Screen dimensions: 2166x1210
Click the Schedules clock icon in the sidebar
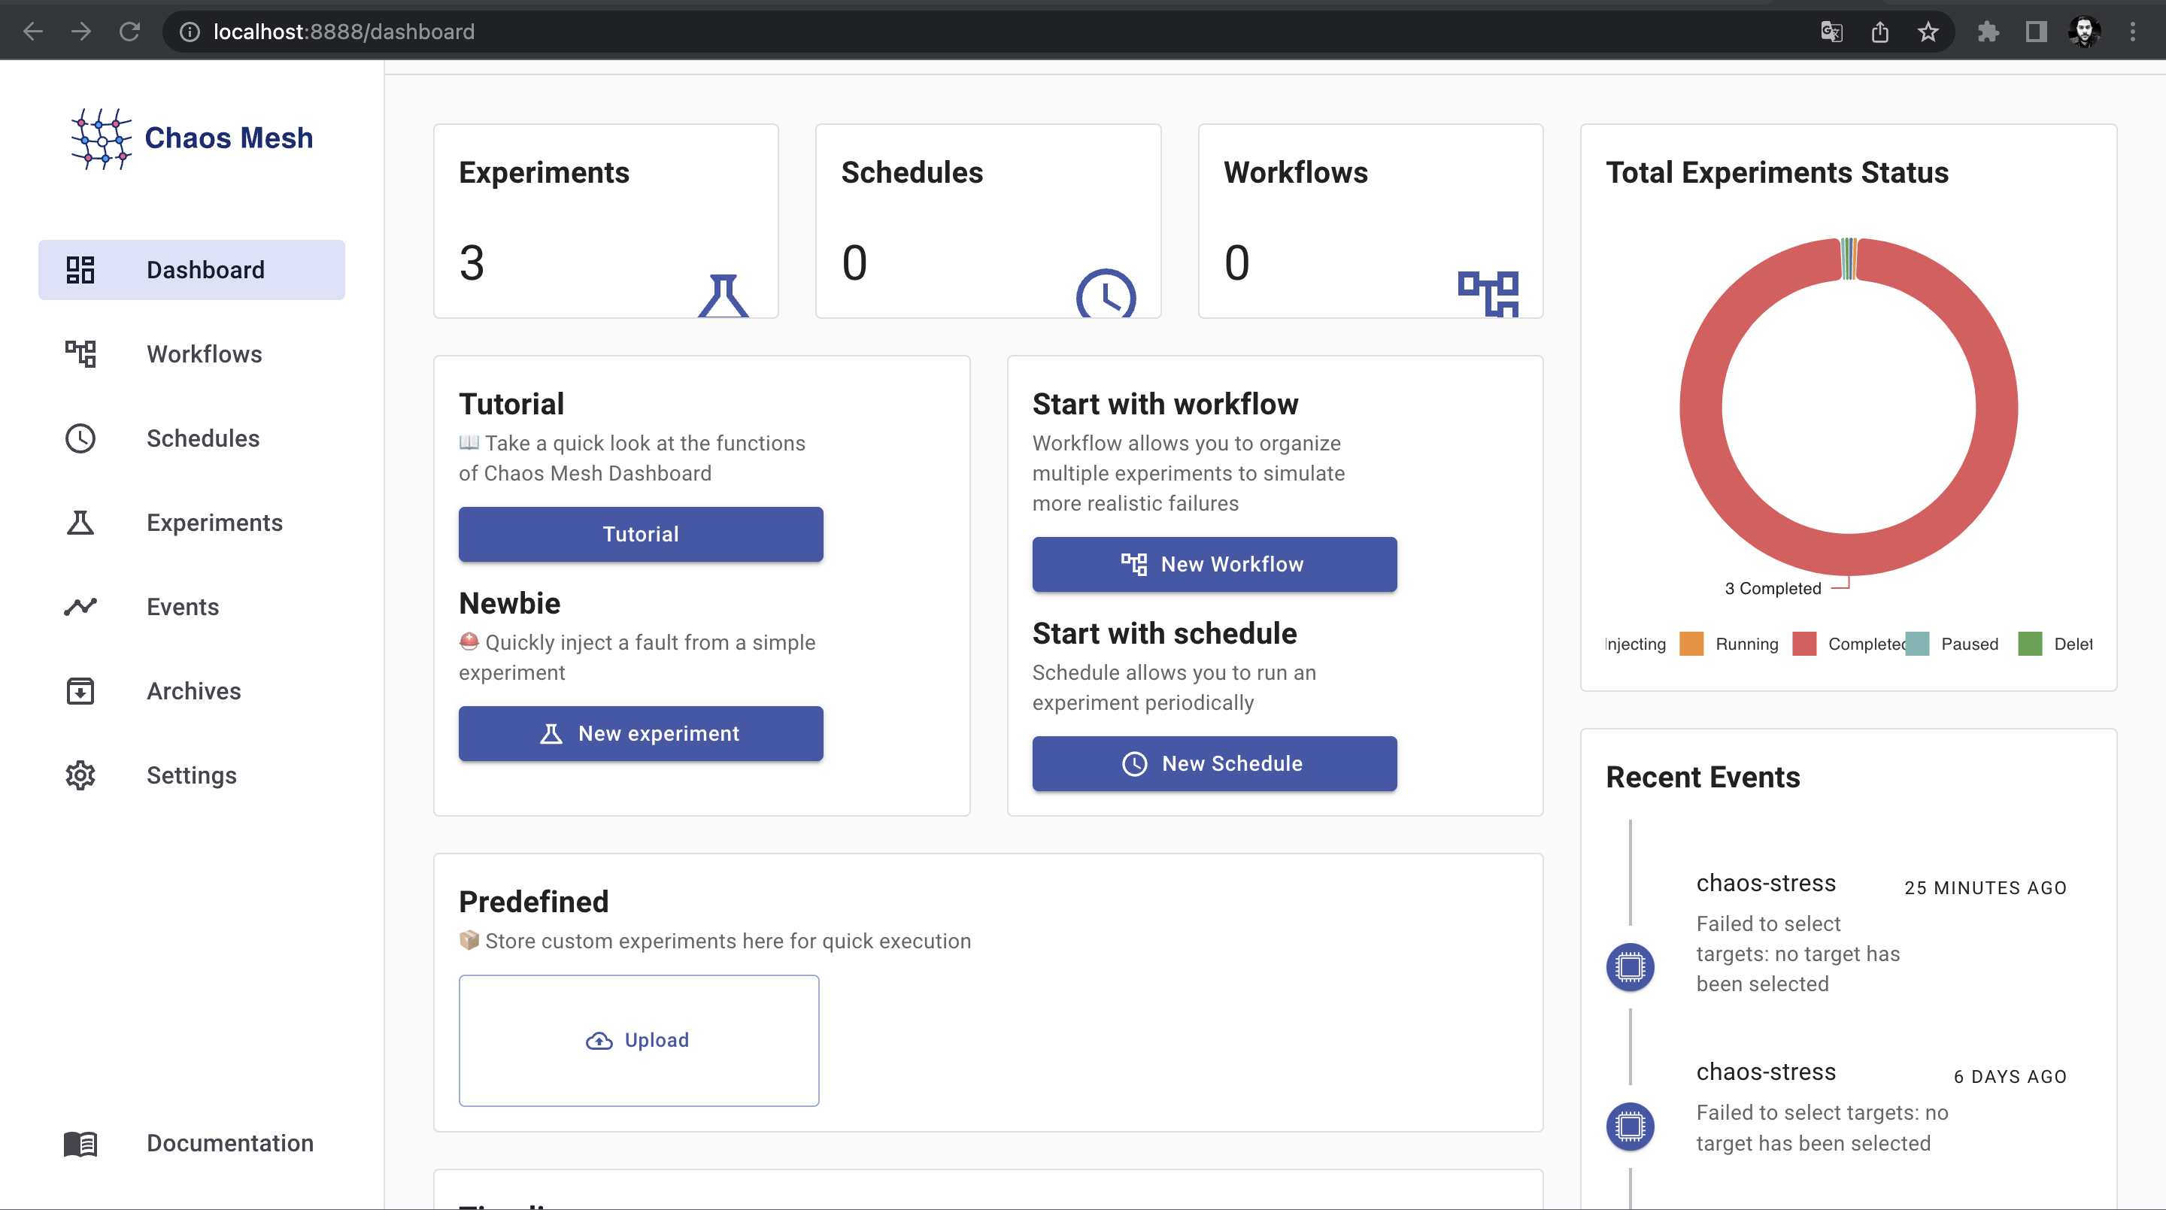(80, 438)
